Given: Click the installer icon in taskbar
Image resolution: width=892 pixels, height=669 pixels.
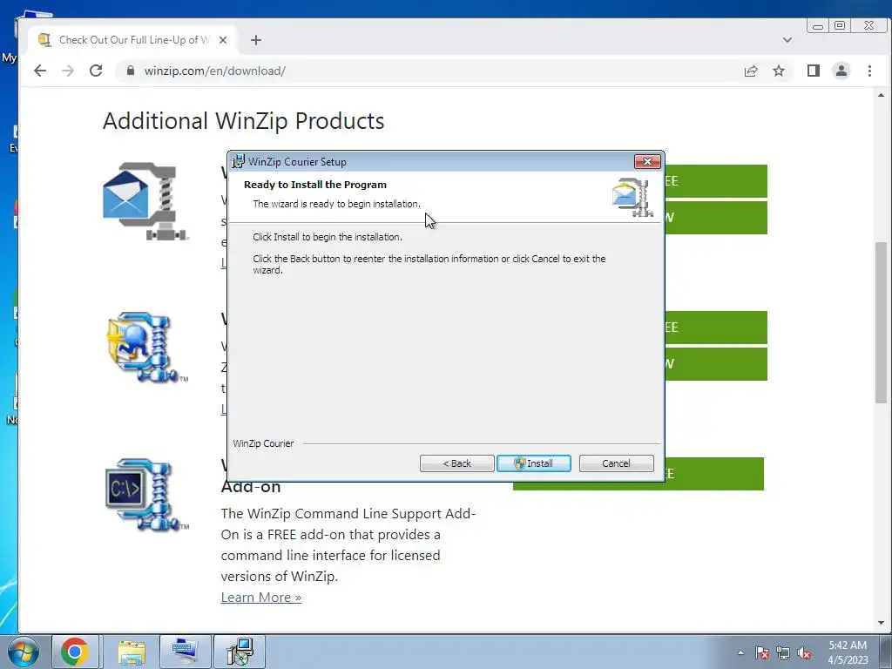Looking at the screenshot, I should [x=240, y=652].
